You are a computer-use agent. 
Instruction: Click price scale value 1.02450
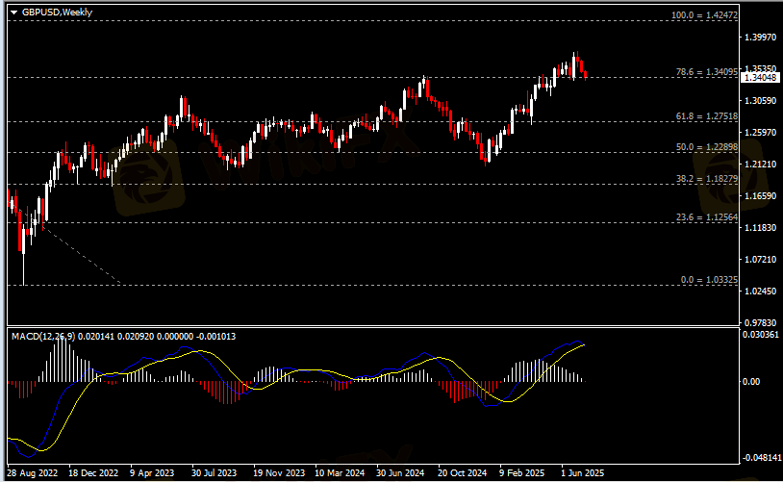[761, 291]
